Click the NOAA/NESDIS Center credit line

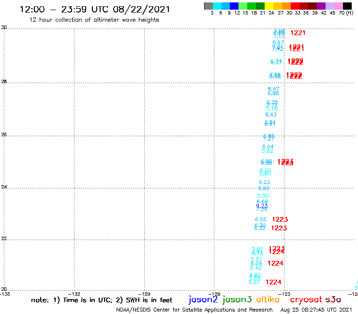pyautogui.click(x=194, y=310)
